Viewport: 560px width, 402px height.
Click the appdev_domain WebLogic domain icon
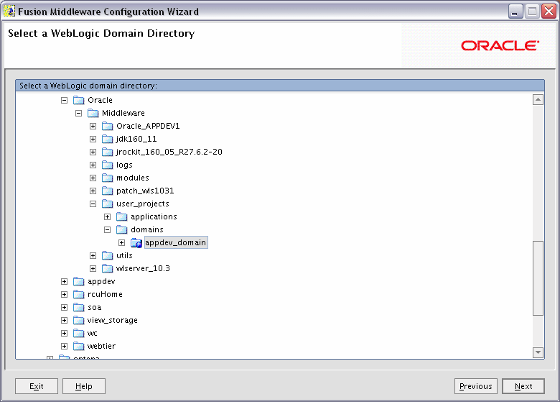(136, 243)
